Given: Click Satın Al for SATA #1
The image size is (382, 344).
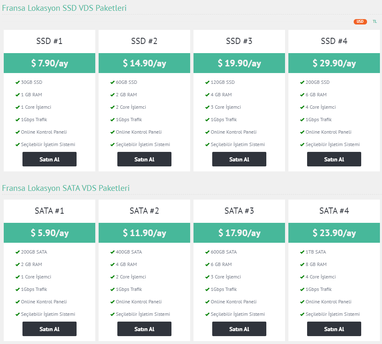Looking at the screenshot, I should point(50,329).
